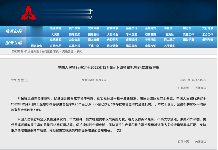
Task: Navigate to 金融市场
Action: 132,29
